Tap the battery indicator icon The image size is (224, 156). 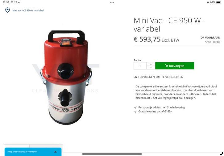pos(218,2)
